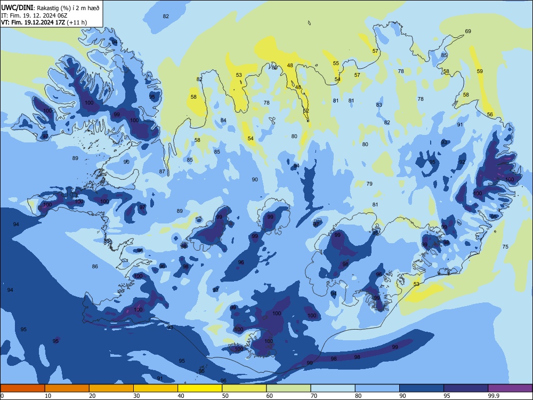Click the pale blue 70–80 legend swatch
The image size is (533, 400).
(333, 388)
